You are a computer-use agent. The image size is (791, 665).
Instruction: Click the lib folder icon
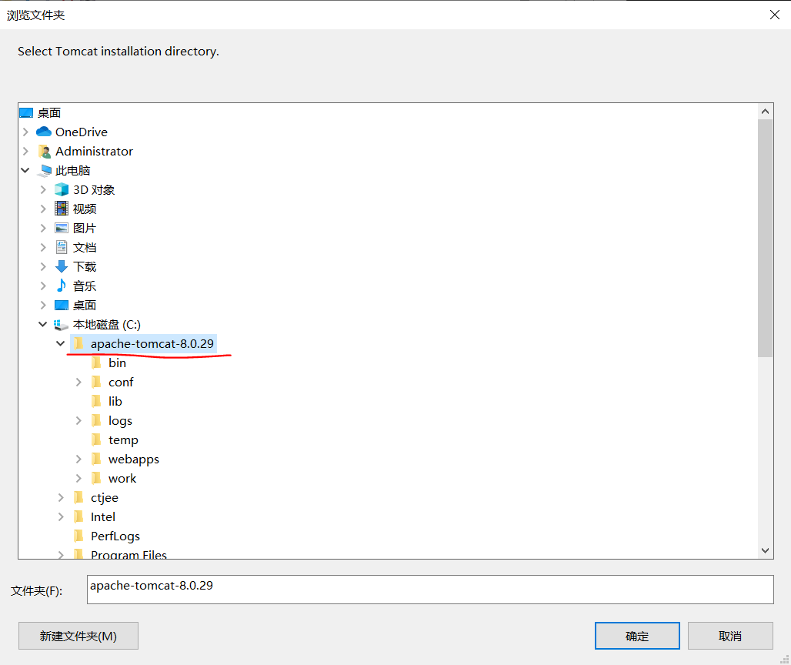click(96, 401)
